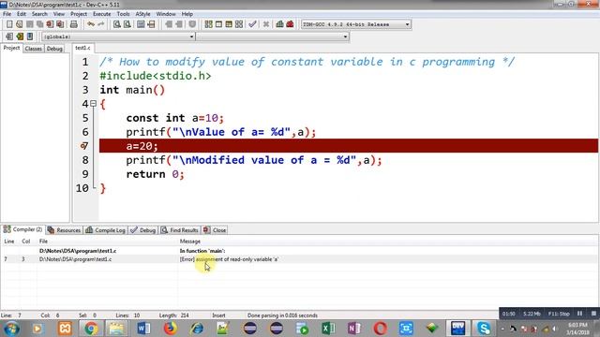
Task: Open the (globals) scope dropdown
Action: [x=118, y=37]
